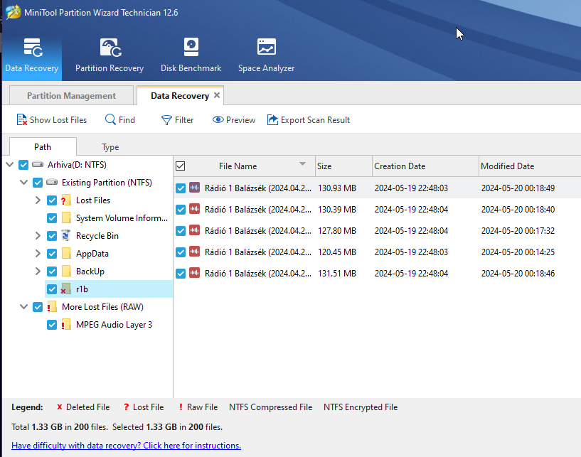Toggle the Recycle Bin checkbox
The width and height of the screenshot is (581, 457).
52,236
